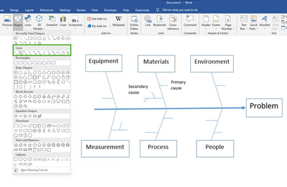Choose the Flowchart Decision diamond shape

[25, 126]
